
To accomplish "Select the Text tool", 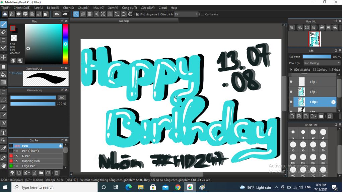I will coord(3,133).
